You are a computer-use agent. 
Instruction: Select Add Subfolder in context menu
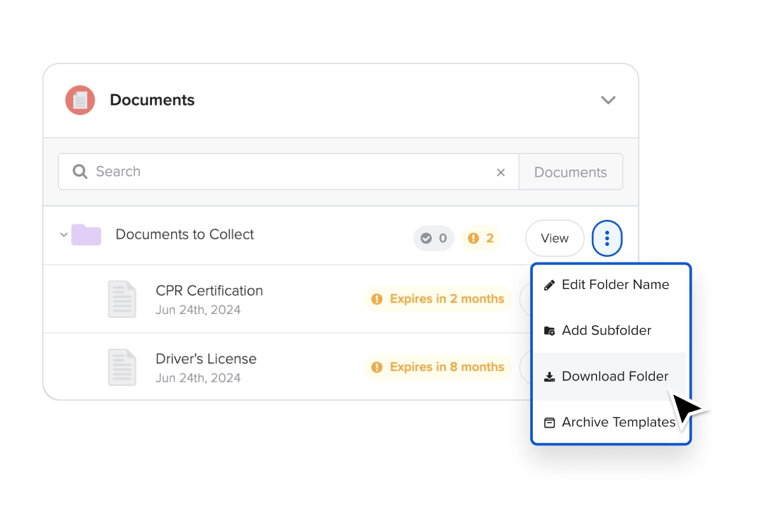click(x=606, y=331)
